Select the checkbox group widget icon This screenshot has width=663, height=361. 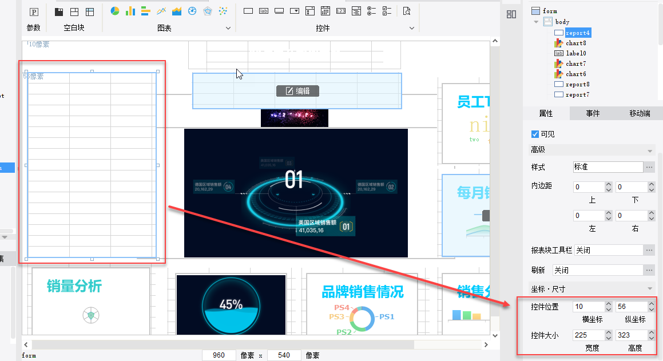click(x=387, y=11)
